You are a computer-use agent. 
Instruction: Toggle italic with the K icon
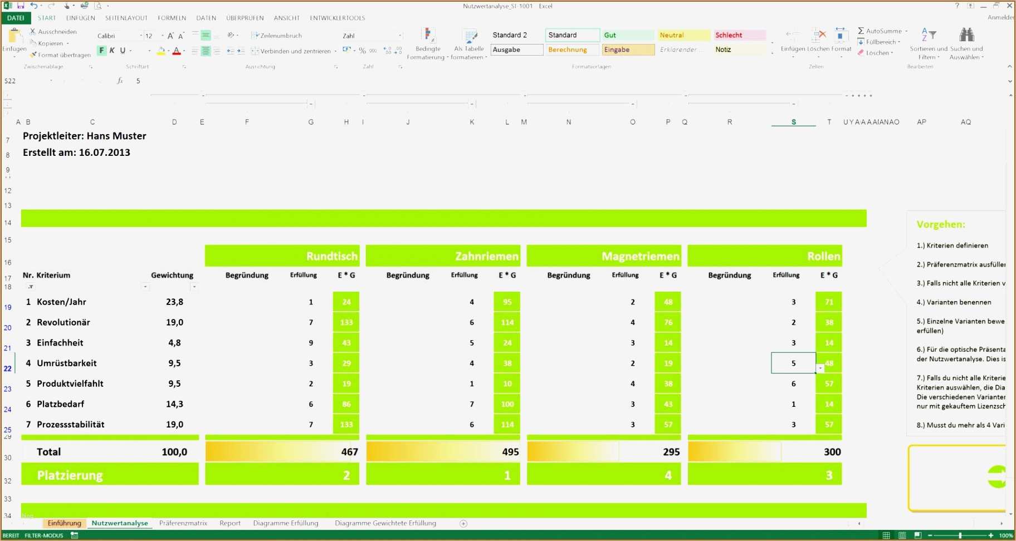[111, 51]
